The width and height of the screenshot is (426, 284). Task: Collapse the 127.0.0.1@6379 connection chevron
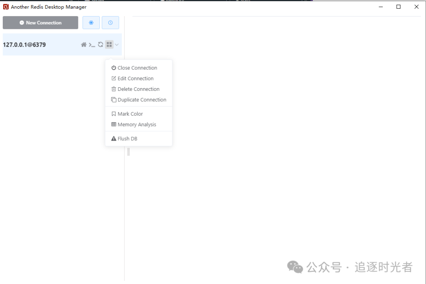[117, 45]
